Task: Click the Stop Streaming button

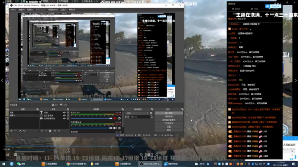Action: pyautogui.click(x=169, y=113)
